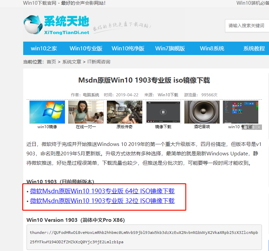The width and height of the screenshot is (269, 251).
Task: Open the win10镜像 Windows logo thumbnail
Action: [x=47, y=112]
